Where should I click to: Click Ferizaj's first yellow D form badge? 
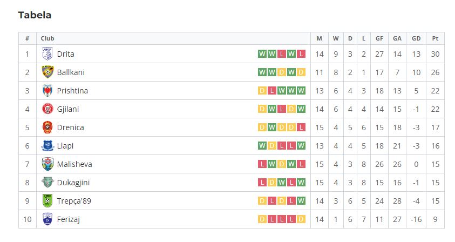coord(262,219)
